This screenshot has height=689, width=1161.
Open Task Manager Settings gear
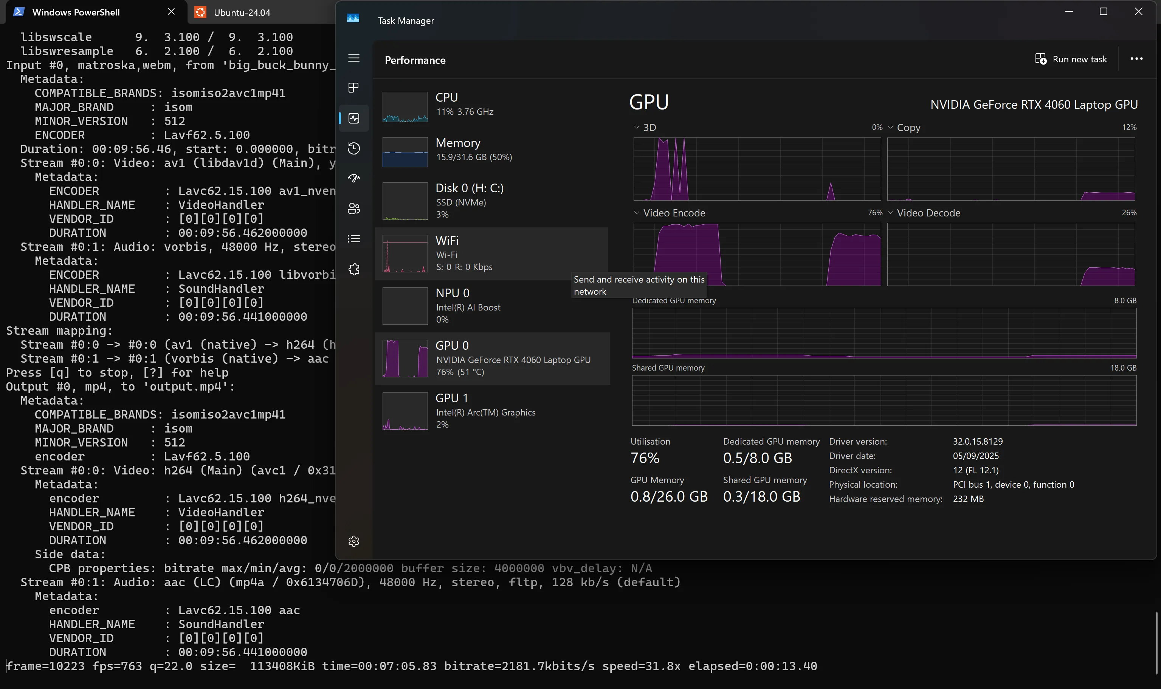click(354, 541)
